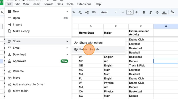Choose Rename from the File menu
Image resolution: width=178 pixels, height=99 pixels.
(38, 71)
